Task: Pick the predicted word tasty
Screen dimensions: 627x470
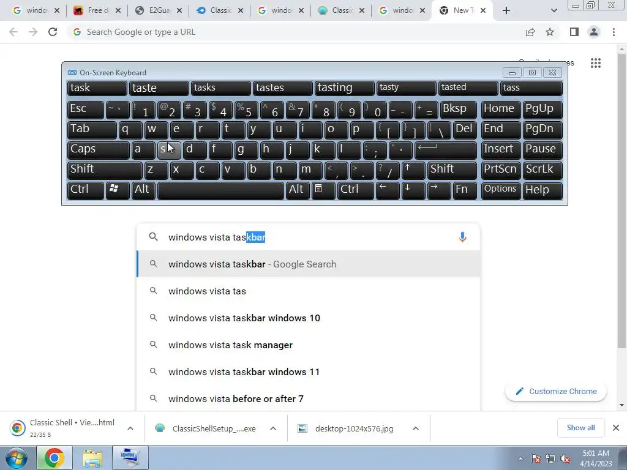Action: 407,88
